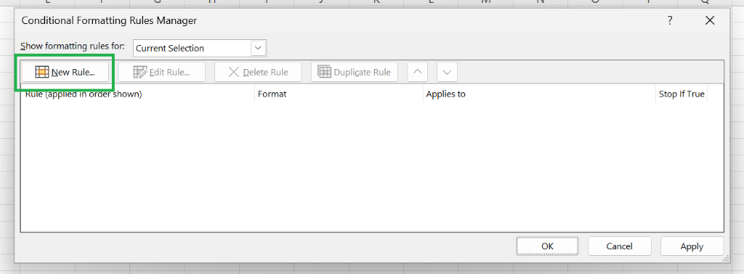Select the Format column header

tap(339, 94)
